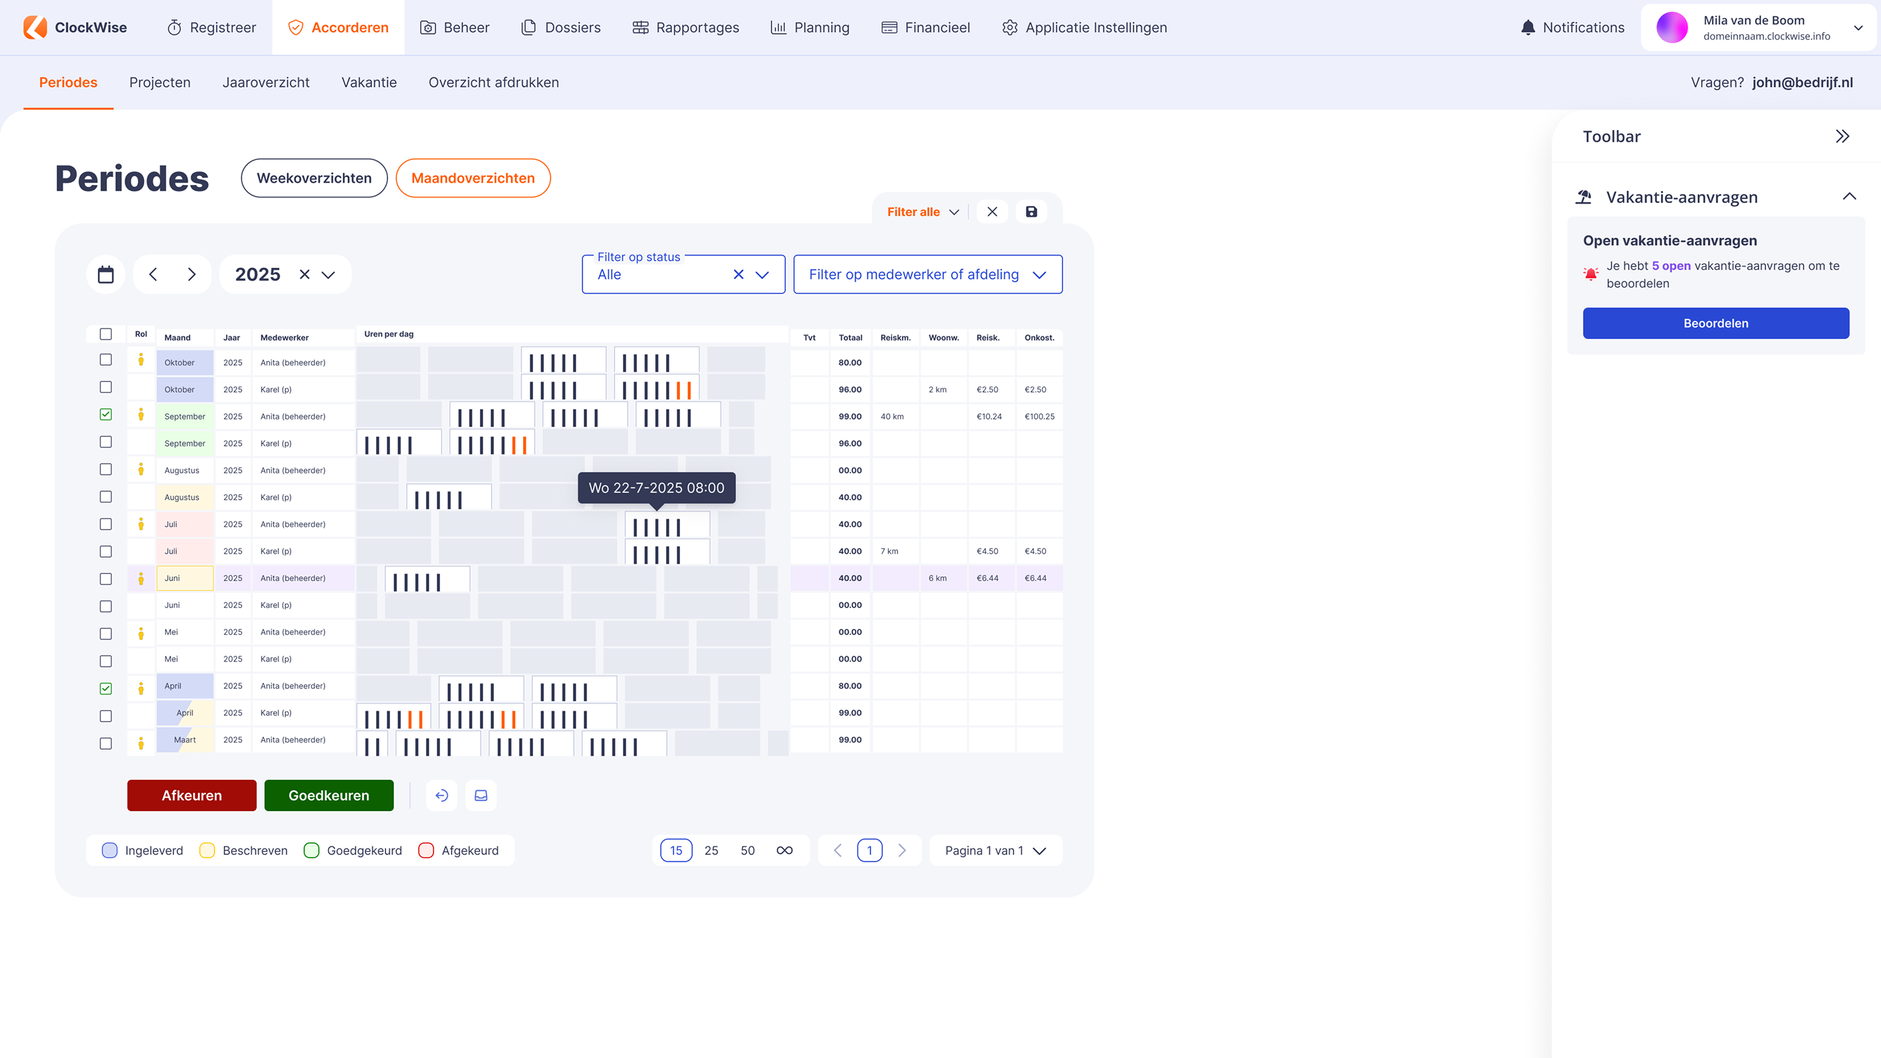Toggle the select-all checkbox in the table header
This screenshot has height=1058, width=1881.
[x=106, y=334]
